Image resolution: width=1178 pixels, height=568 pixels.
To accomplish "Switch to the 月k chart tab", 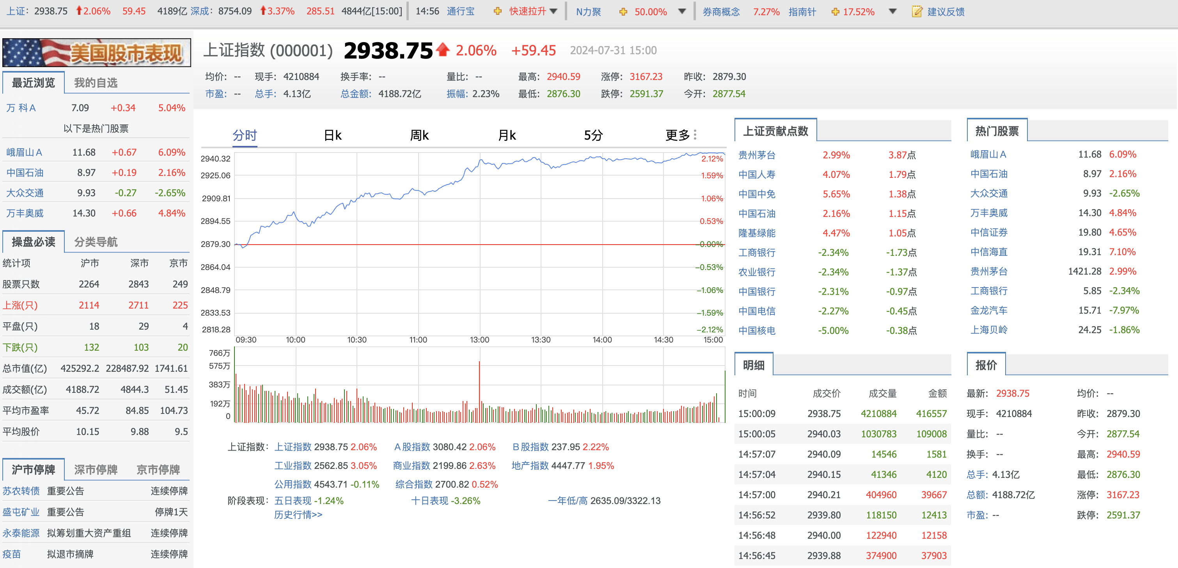I will pyautogui.click(x=507, y=135).
